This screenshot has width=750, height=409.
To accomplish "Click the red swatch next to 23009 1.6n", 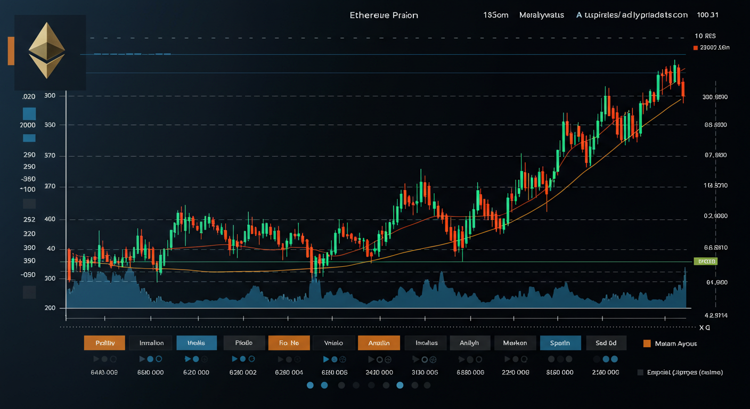I will click(696, 48).
